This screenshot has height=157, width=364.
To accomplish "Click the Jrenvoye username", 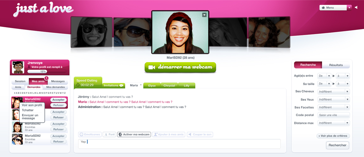I will 35,63.
